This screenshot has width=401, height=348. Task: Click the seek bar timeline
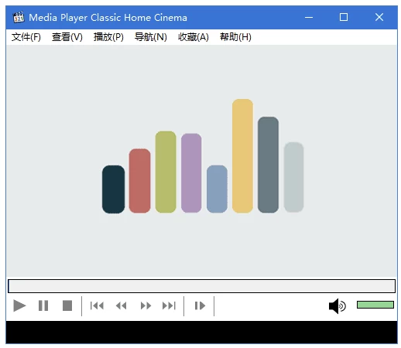point(201,286)
